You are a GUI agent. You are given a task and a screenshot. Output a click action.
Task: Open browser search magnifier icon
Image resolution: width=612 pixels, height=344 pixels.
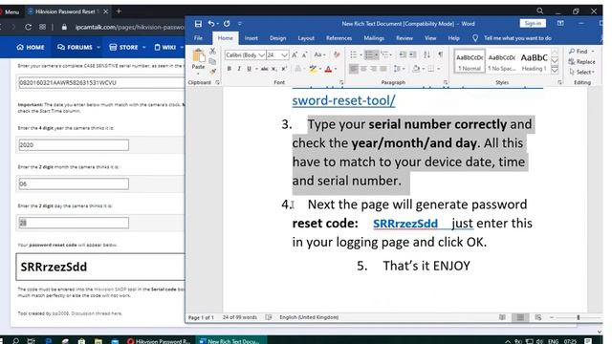coord(539,11)
